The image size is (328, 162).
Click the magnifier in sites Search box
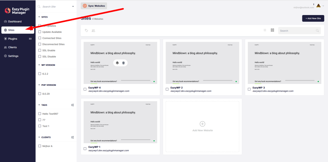pos(317,31)
